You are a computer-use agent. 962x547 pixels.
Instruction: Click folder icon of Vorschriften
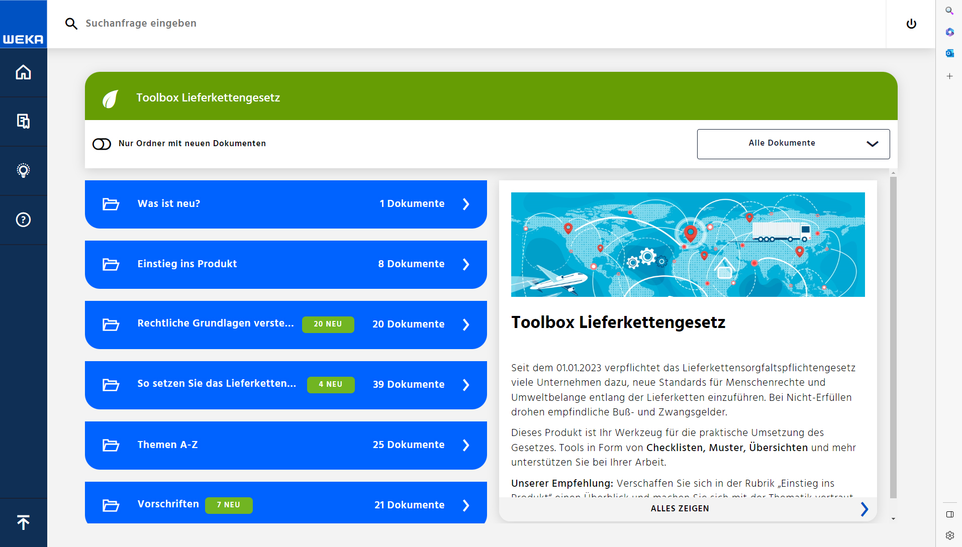[111, 505]
